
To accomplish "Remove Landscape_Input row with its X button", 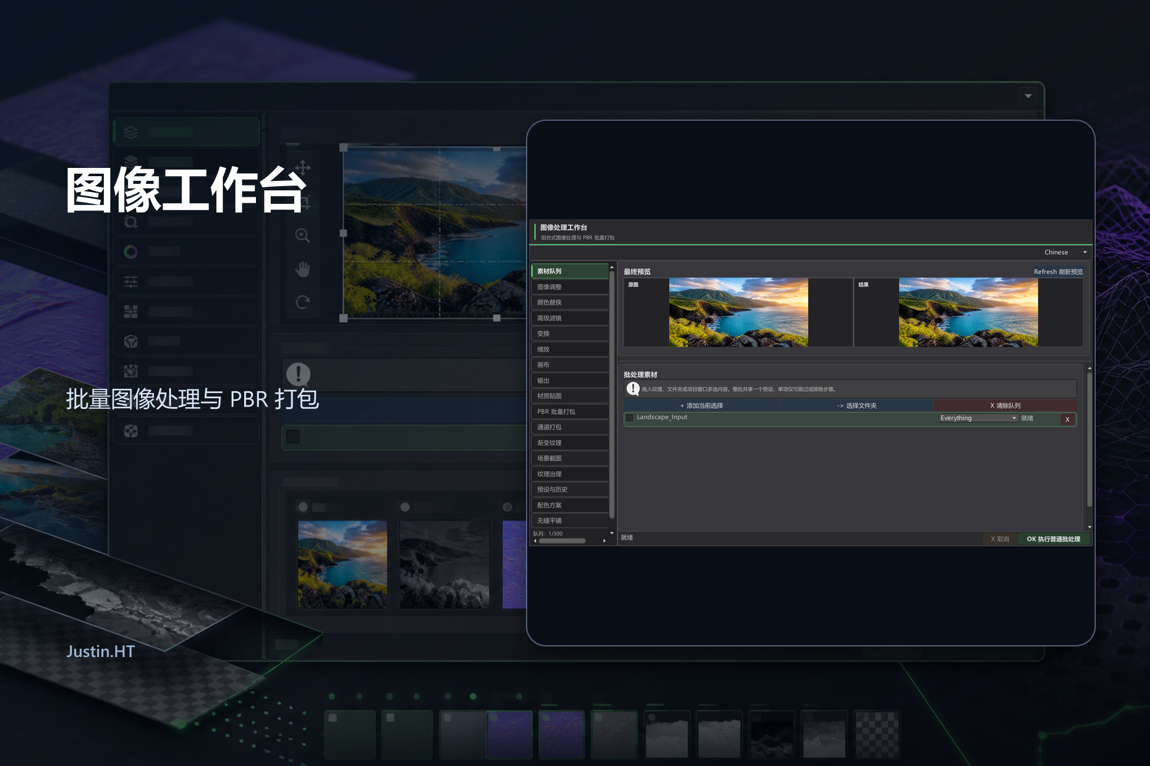I will 1067,420.
